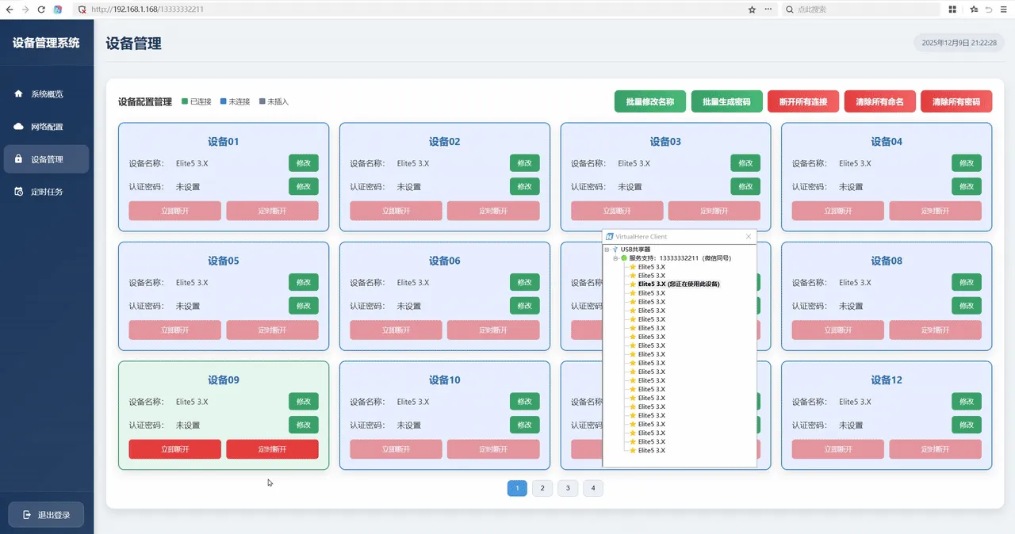Collapse the 服务支持 server node
The width and height of the screenshot is (1015, 534).
pos(615,258)
